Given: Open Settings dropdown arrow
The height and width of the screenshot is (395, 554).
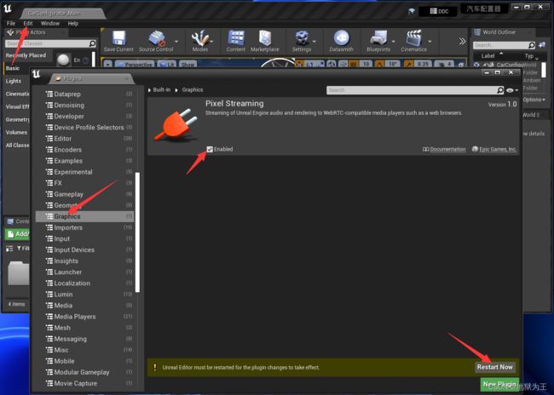Looking at the screenshot, I should [315, 42].
